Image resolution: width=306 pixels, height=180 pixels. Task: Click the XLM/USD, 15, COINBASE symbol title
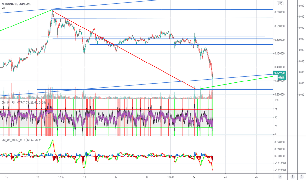coord(16,4)
